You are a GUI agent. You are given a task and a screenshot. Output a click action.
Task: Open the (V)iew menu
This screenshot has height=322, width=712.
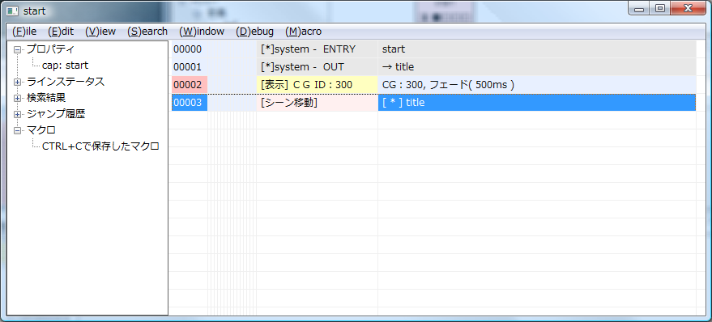click(100, 32)
